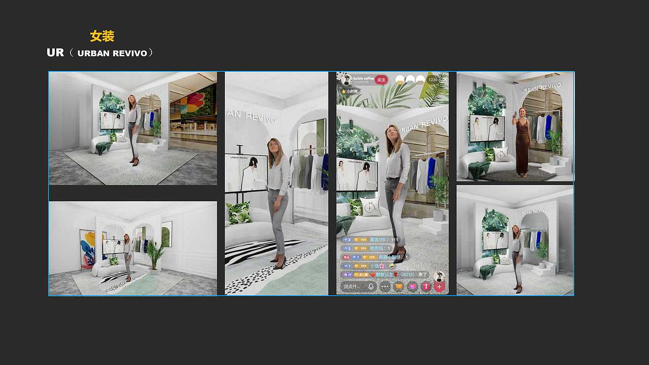
Task: Tap the red 关注 follow button
Action: (x=381, y=80)
